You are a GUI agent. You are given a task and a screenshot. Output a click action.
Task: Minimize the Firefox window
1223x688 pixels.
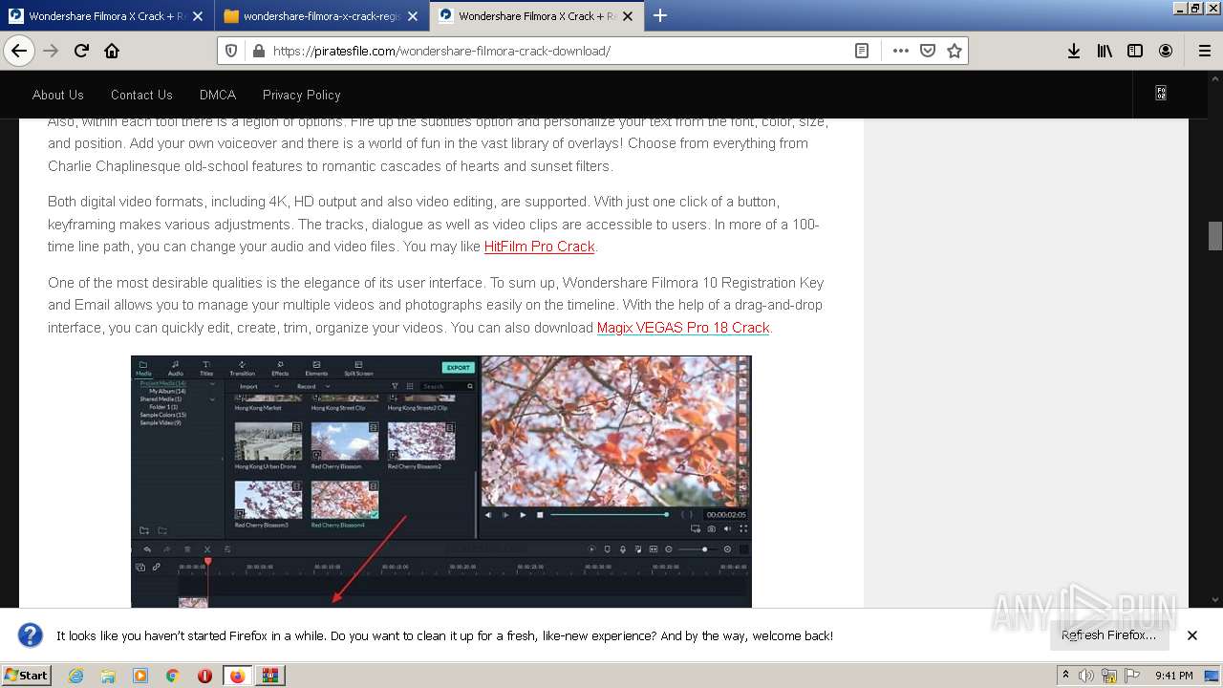(1180, 8)
